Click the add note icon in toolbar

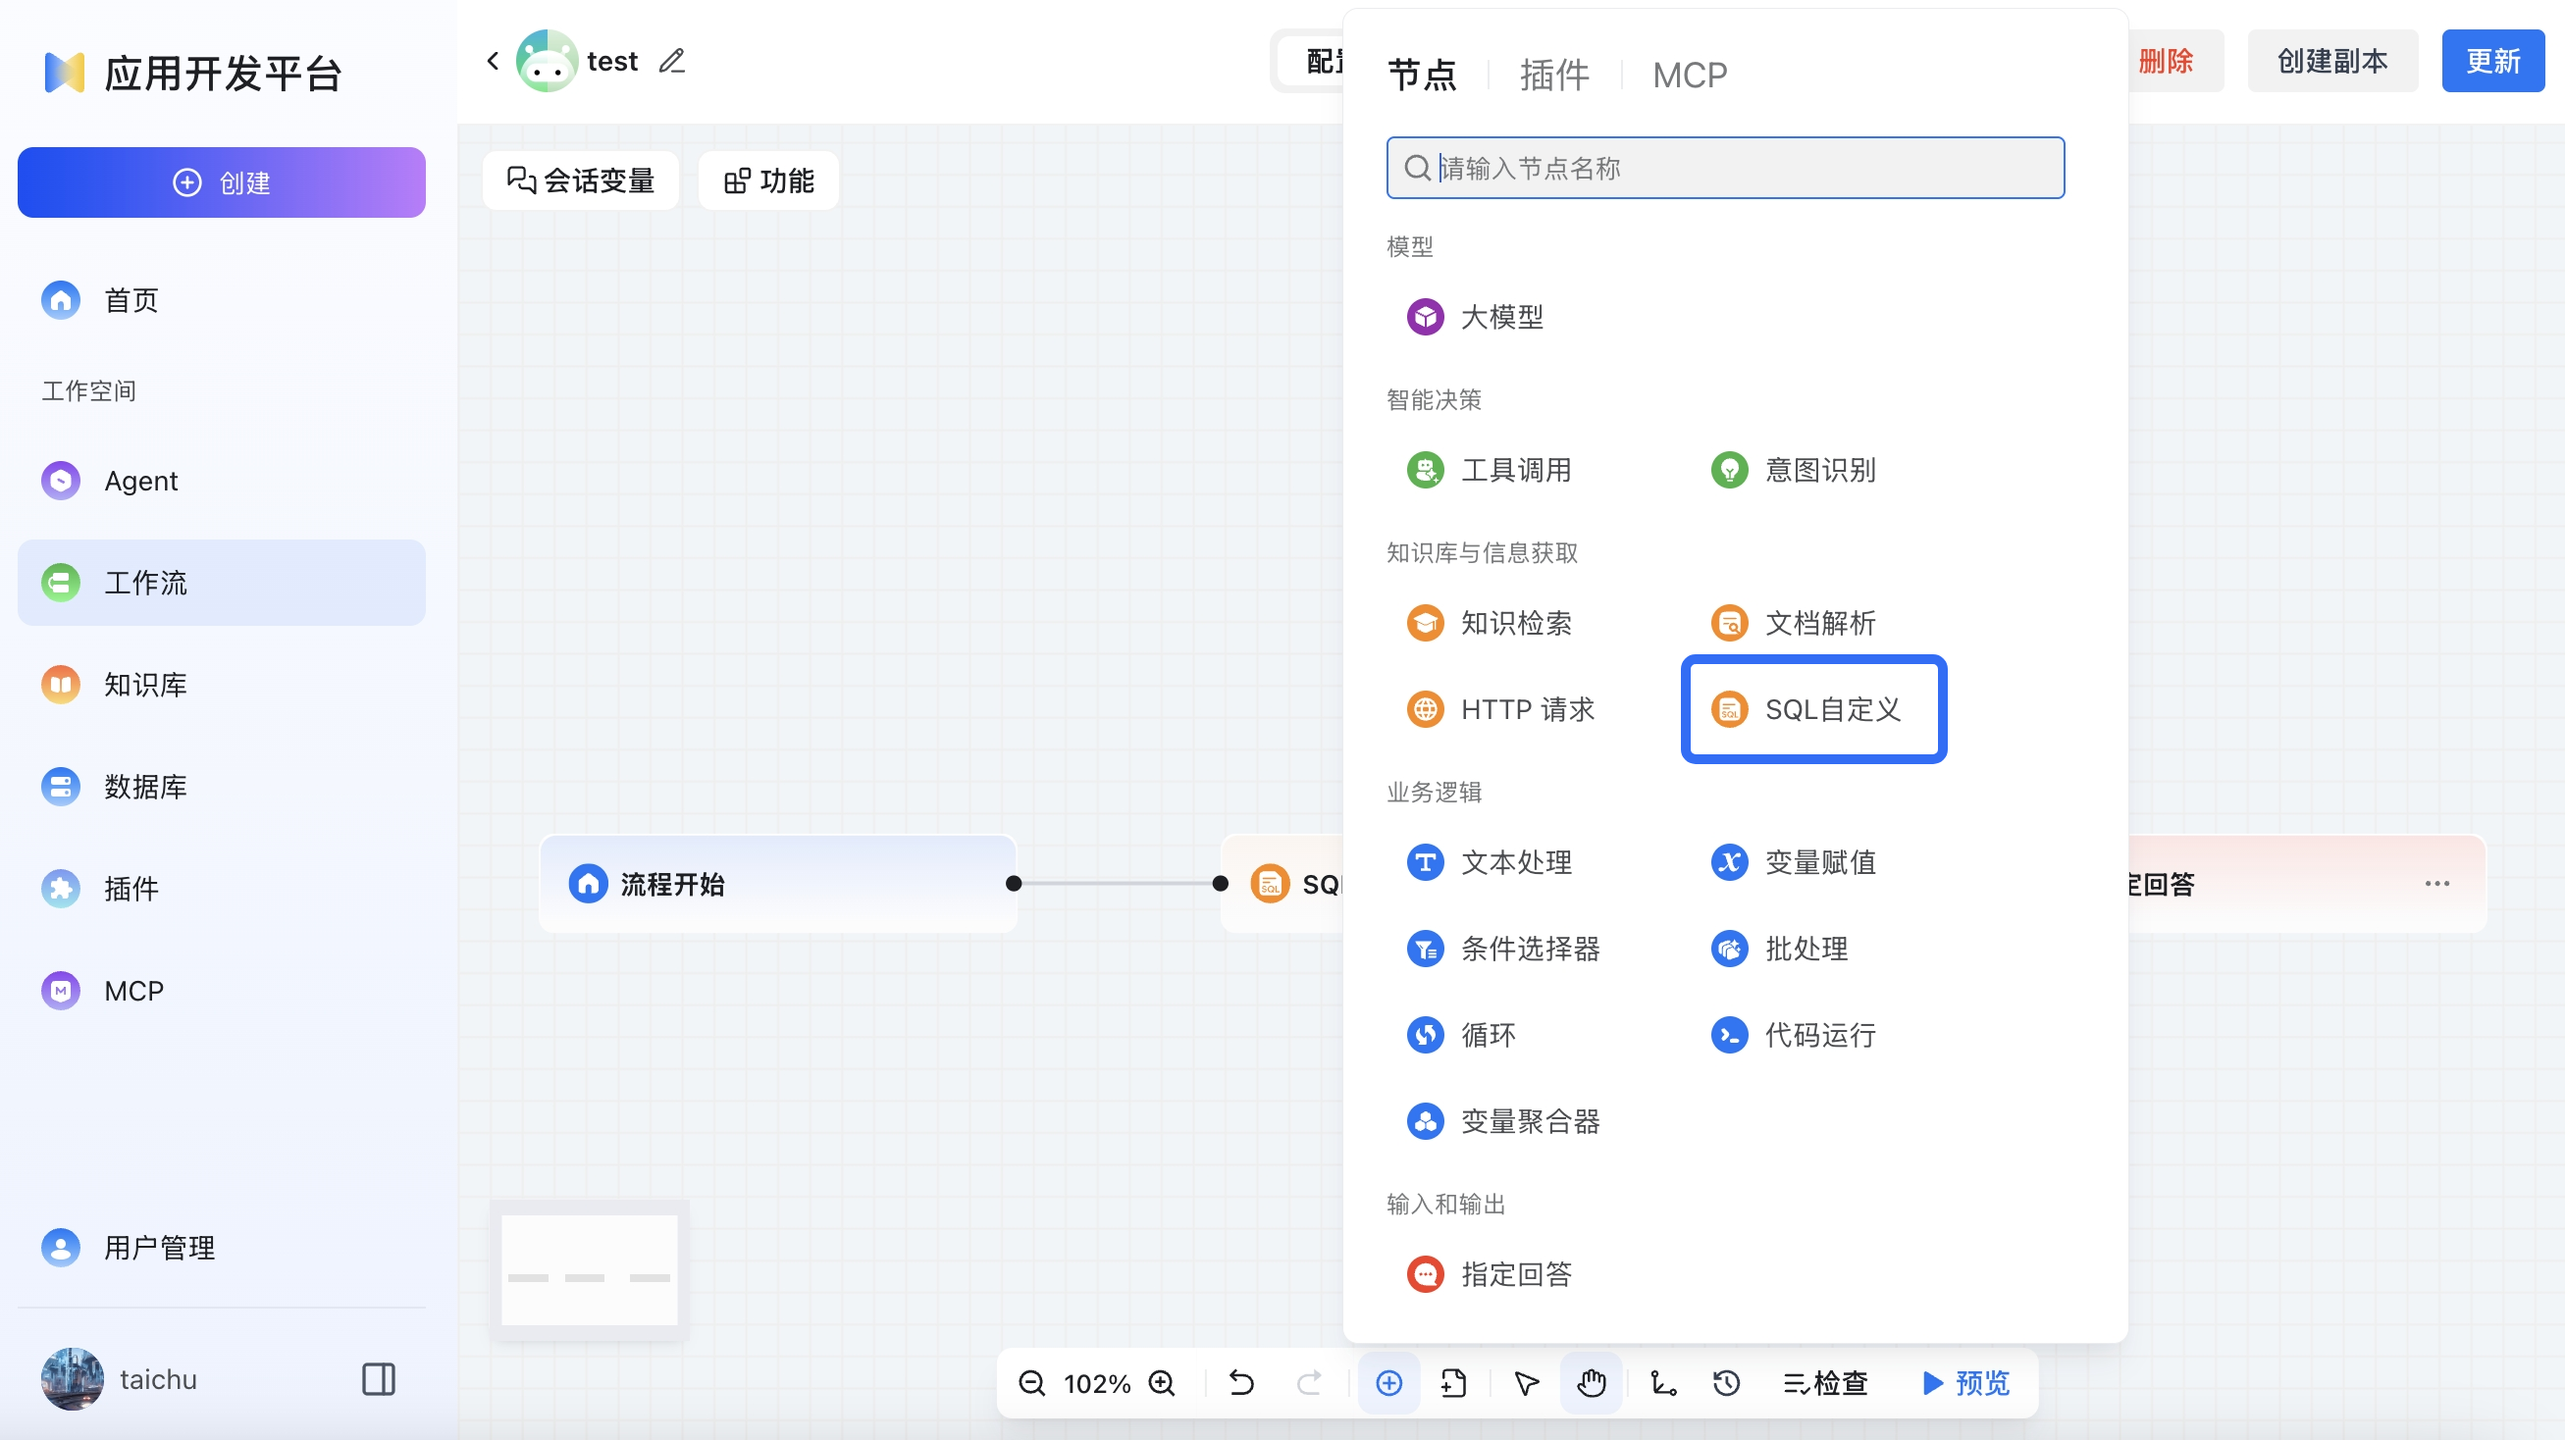[x=1454, y=1382]
